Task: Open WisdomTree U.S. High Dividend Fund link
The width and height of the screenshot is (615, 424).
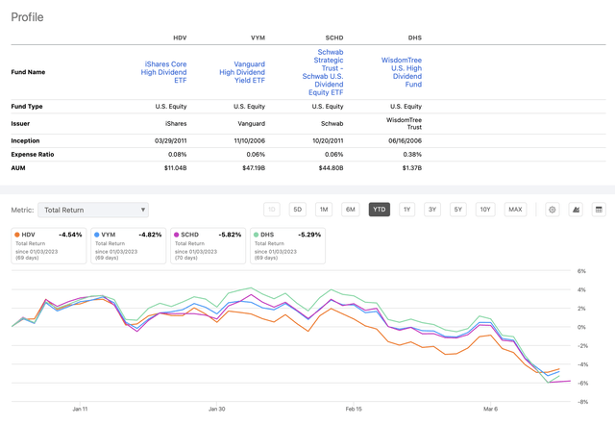Action: pos(402,72)
